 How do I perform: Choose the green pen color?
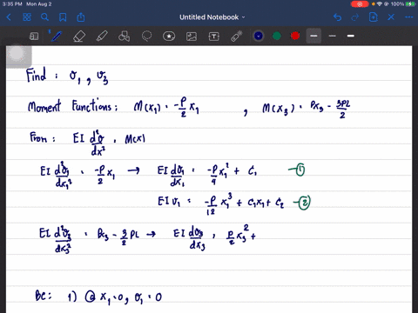click(277, 36)
